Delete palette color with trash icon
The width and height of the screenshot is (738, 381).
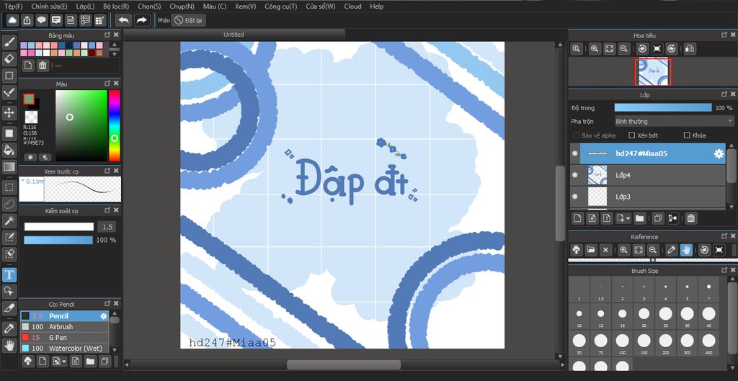[x=43, y=66]
